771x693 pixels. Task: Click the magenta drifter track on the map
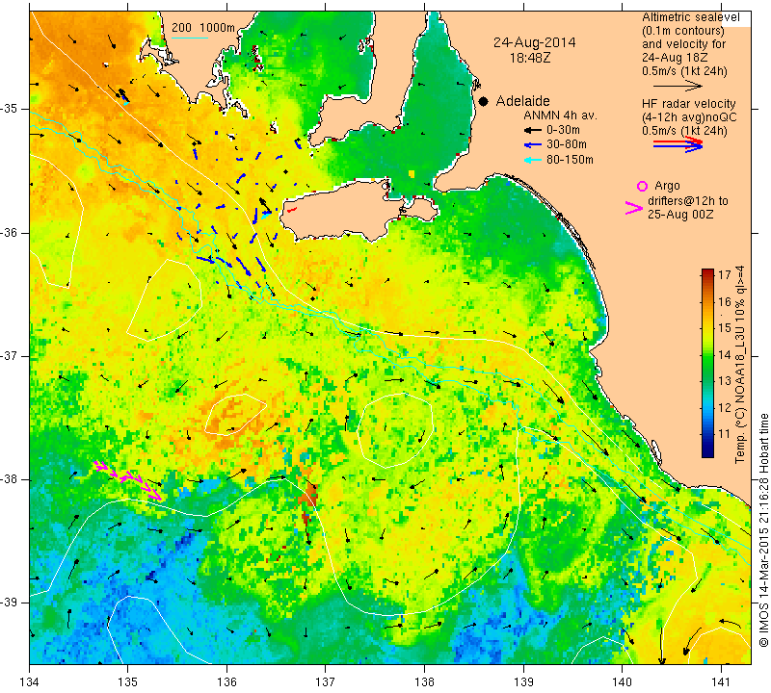click(128, 480)
